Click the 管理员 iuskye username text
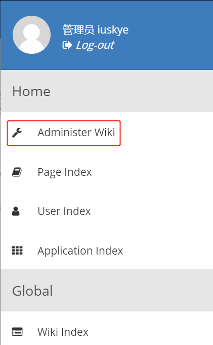 pos(95,29)
